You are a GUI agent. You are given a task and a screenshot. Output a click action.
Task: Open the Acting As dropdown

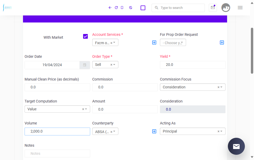[x=221, y=131]
